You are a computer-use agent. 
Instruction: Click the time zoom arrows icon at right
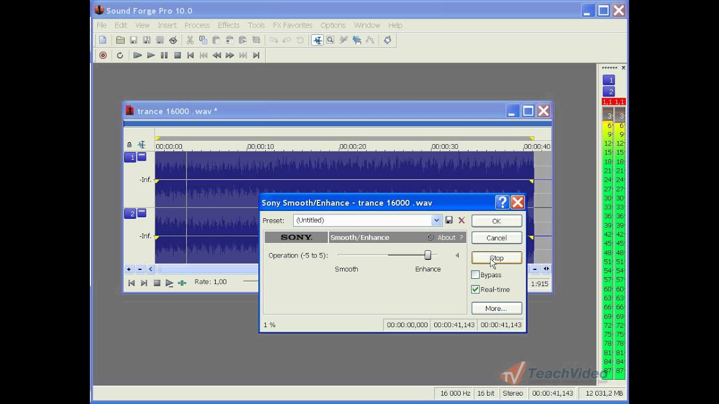pos(546,269)
